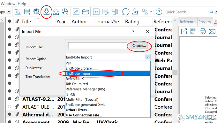This screenshot has height=123, width=217.
Task: Collapse the Import Option combo box arrow
Action: [147, 57]
